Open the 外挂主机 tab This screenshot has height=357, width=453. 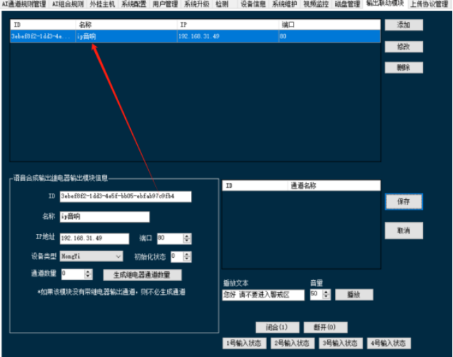coord(102,4)
